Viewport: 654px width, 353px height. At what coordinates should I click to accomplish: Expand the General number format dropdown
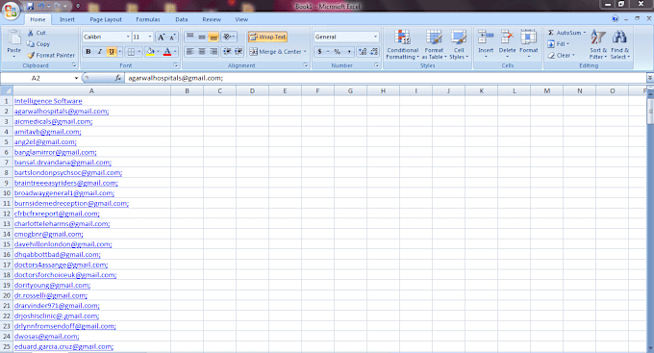pos(375,37)
